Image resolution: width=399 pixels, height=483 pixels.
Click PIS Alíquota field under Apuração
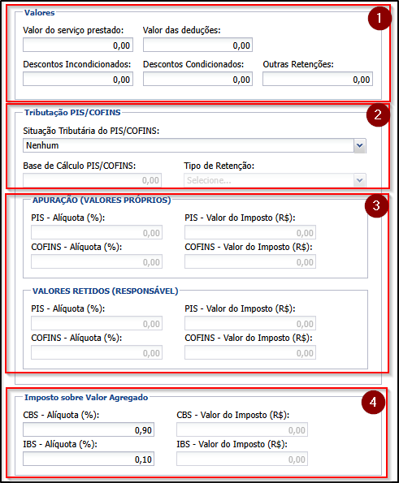coord(97,232)
